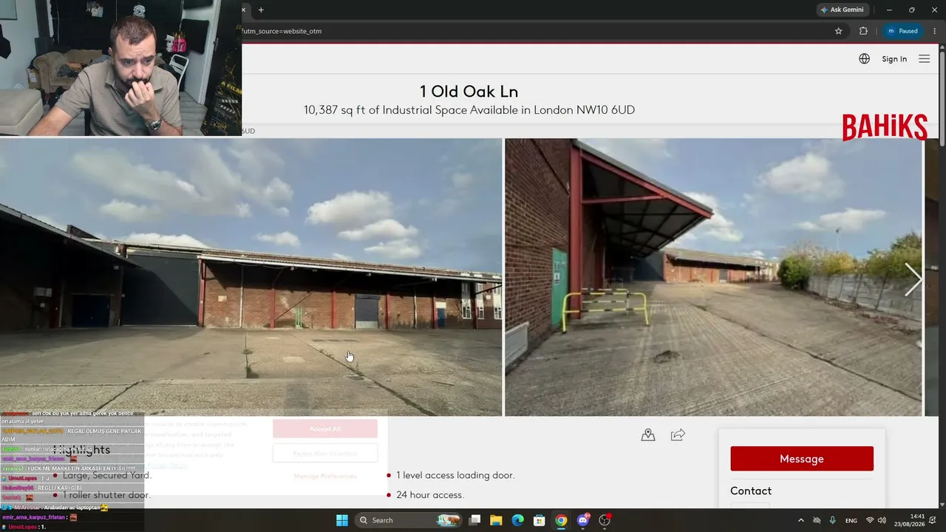Screen dimensions: 946x532
Task: Open the Paused profile button
Action: point(902,31)
